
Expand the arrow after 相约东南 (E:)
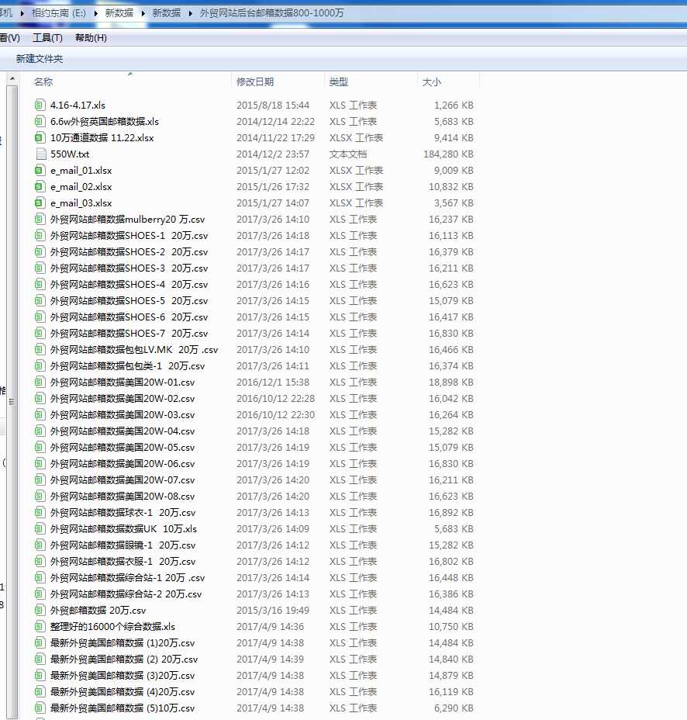pyautogui.click(x=95, y=13)
